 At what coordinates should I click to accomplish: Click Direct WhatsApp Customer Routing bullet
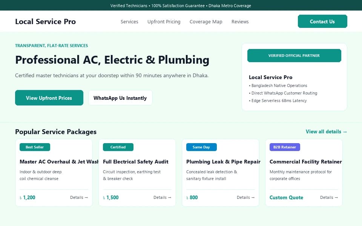coord(283,93)
